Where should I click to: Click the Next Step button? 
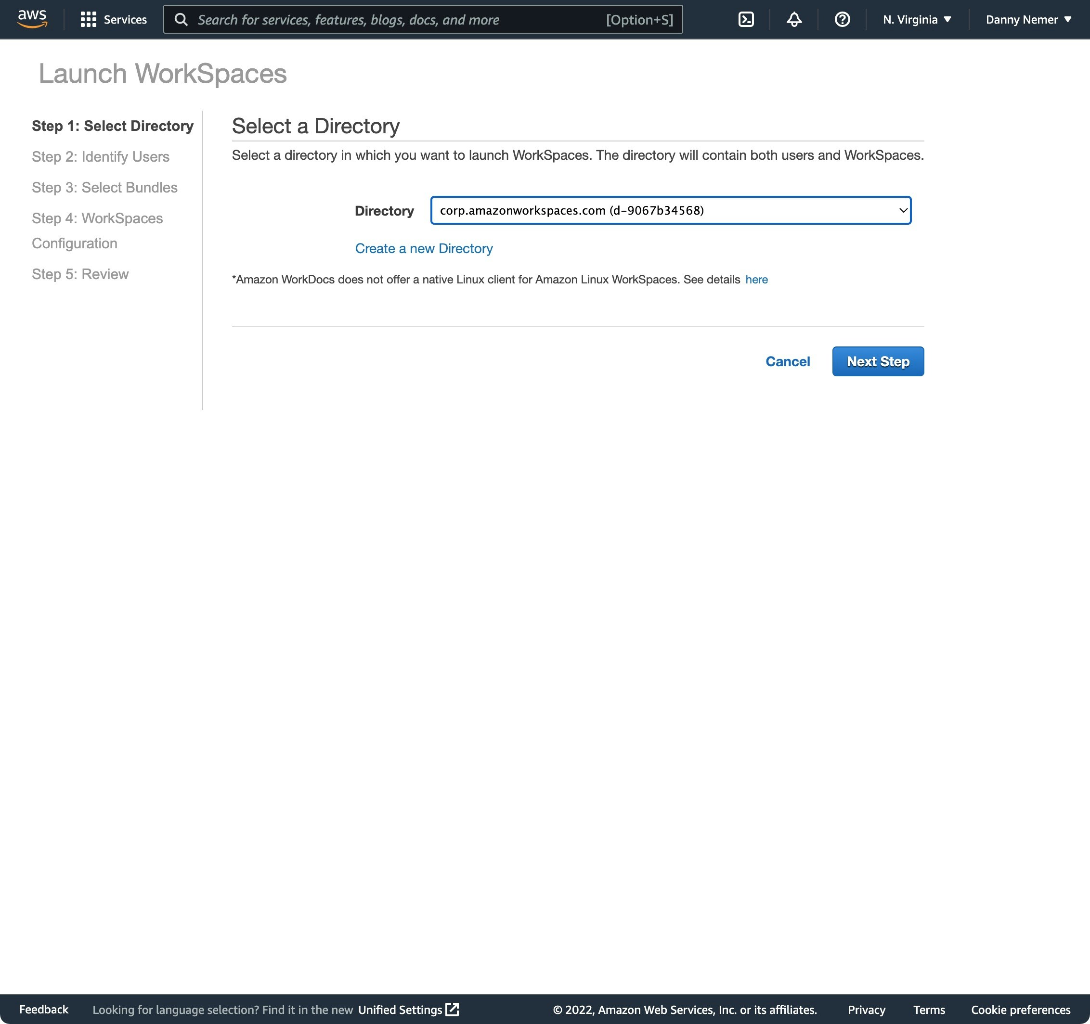pos(878,361)
